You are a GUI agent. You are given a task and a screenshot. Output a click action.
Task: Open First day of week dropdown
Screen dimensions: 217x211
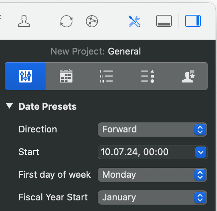pos(152,175)
